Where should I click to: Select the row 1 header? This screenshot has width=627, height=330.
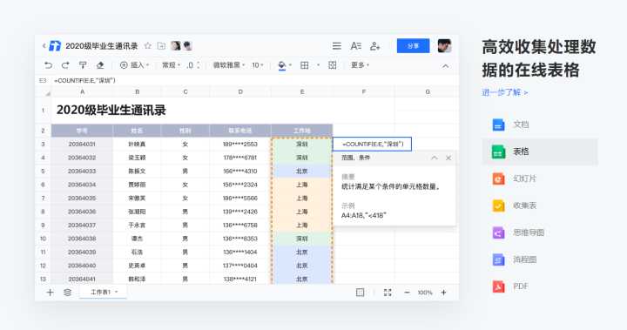[44, 110]
